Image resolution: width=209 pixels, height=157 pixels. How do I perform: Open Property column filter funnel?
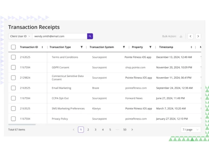(150, 47)
